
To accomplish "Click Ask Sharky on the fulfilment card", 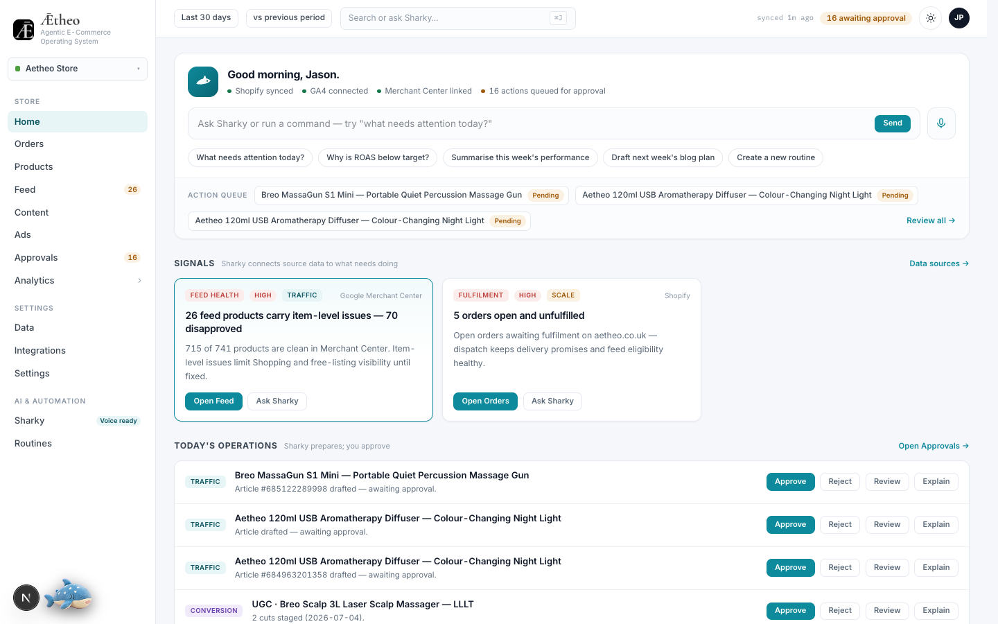I will point(552,401).
